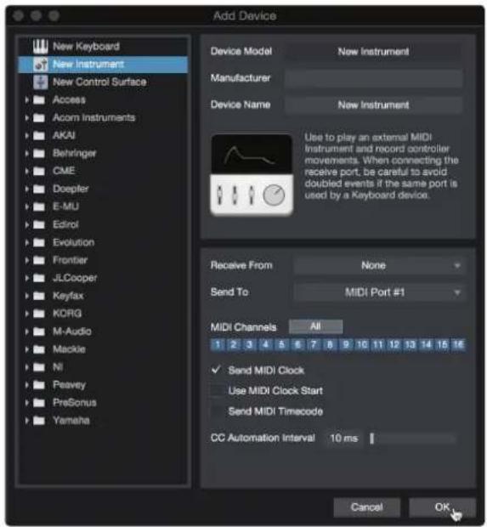Click the Cancel button
487x527 pixels.
coord(366,507)
